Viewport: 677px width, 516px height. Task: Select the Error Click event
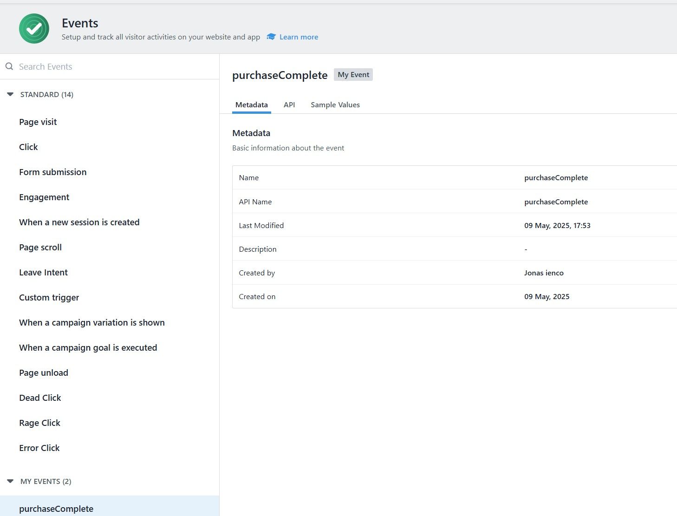click(39, 448)
